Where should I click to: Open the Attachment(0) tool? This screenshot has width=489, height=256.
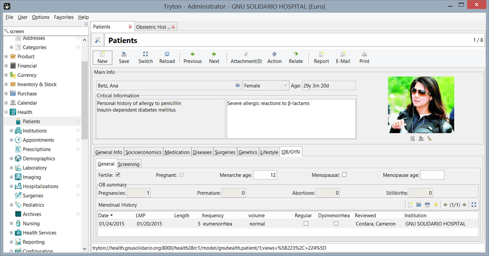[x=246, y=57]
